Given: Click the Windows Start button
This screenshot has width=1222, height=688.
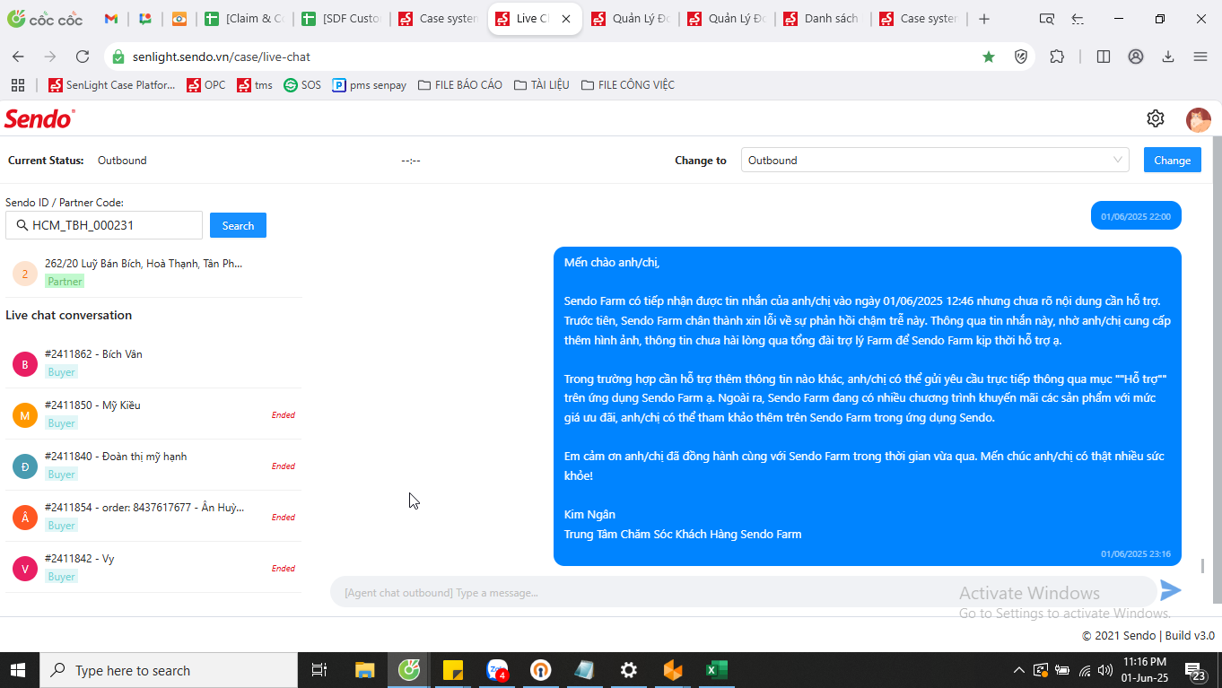Looking at the screenshot, I should click(x=19, y=670).
